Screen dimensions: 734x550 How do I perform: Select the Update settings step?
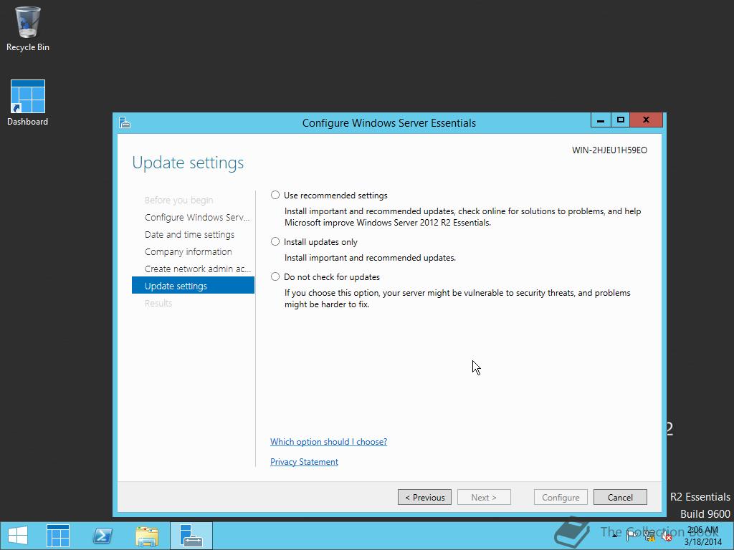(x=193, y=285)
